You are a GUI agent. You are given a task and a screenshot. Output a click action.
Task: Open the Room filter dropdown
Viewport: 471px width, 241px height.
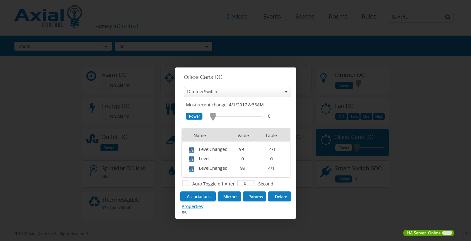pyautogui.click(x=63, y=46)
